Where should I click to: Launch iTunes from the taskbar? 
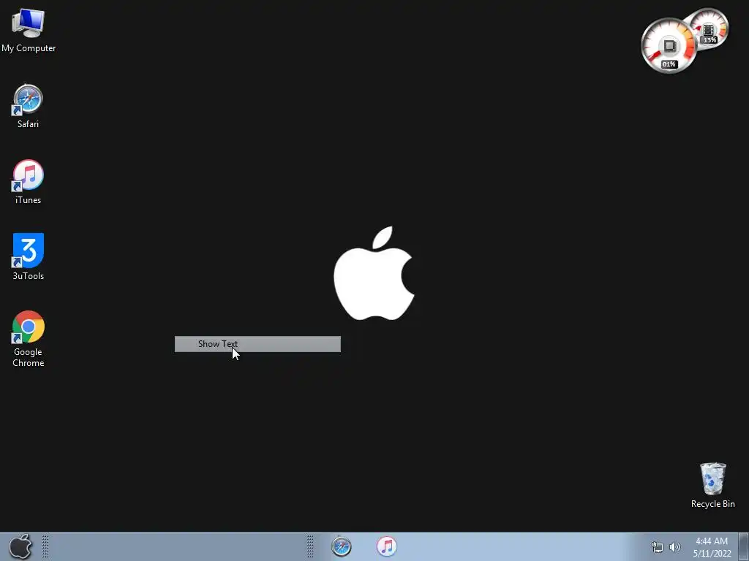(x=386, y=546)
